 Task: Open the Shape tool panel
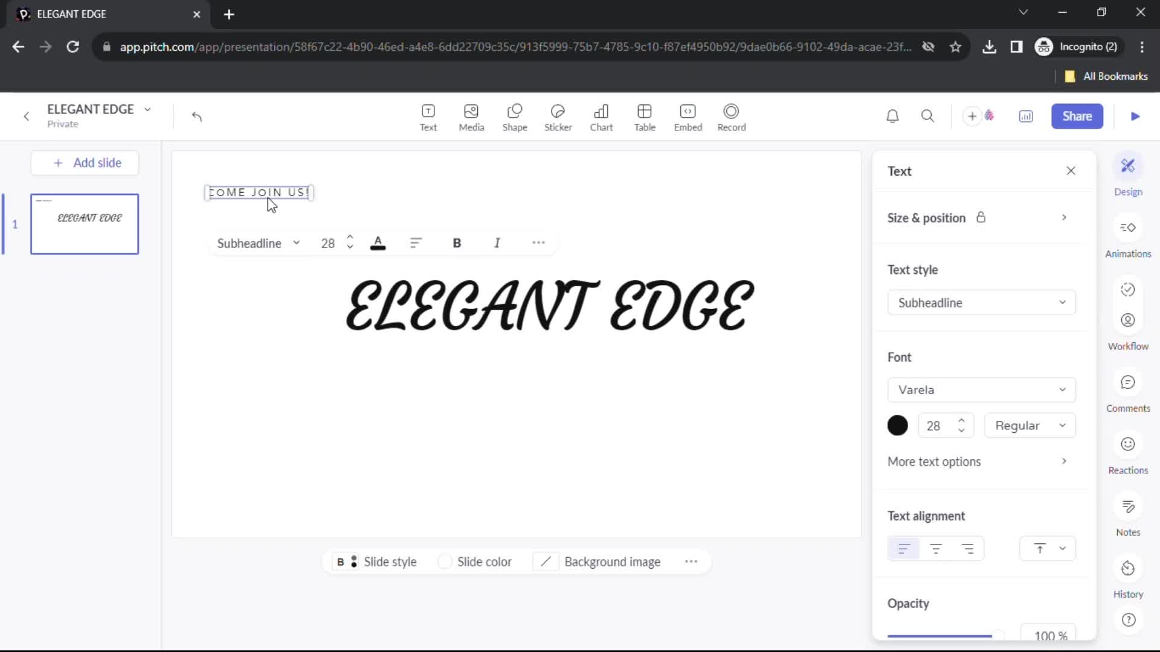(515, 117)
